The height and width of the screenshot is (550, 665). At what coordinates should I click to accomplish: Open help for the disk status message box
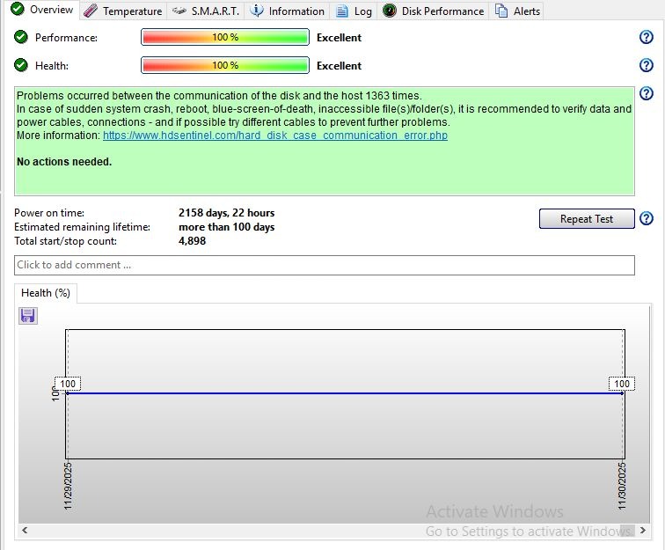[x=647, y=93]
